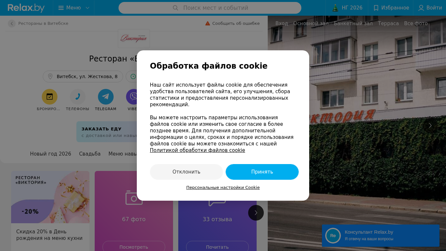Open Персональные настройки Cookie link
This screenshot has height=251, width=446.
click(223, 188)
